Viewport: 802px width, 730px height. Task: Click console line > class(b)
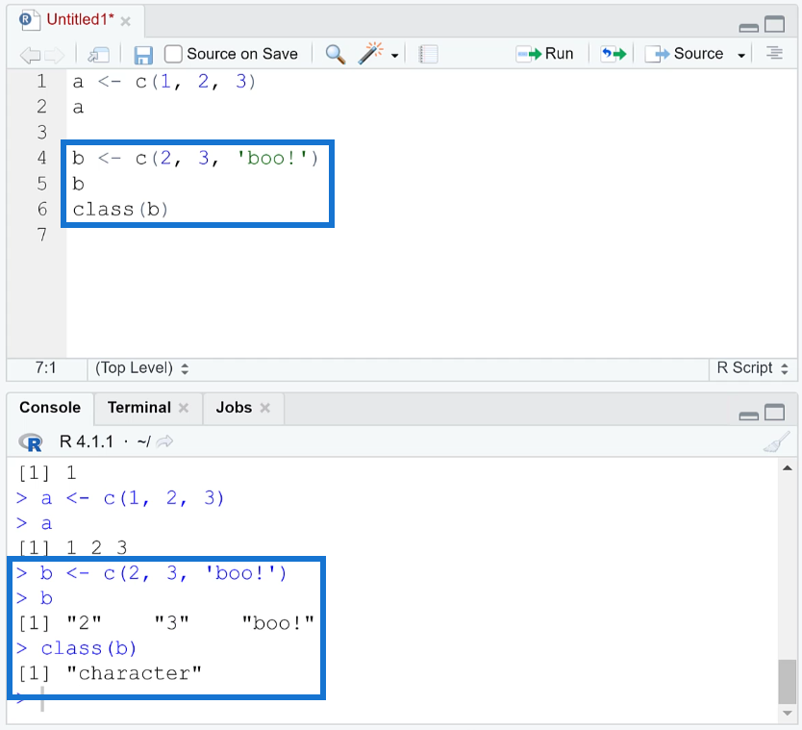pos(76,648)
